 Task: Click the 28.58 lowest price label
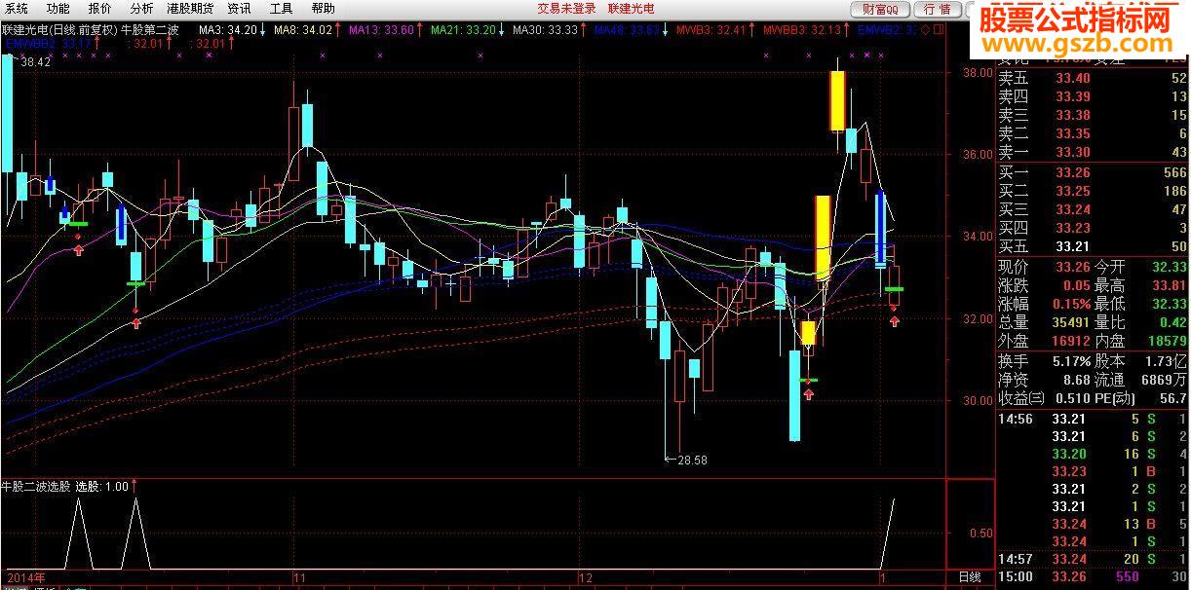click(x=690, y=460)
